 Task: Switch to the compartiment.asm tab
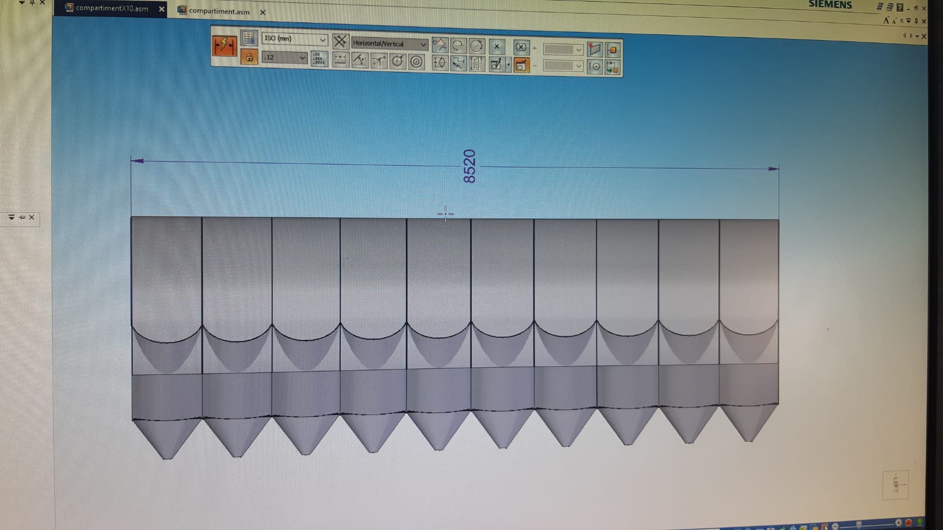[x=219, y=11]
